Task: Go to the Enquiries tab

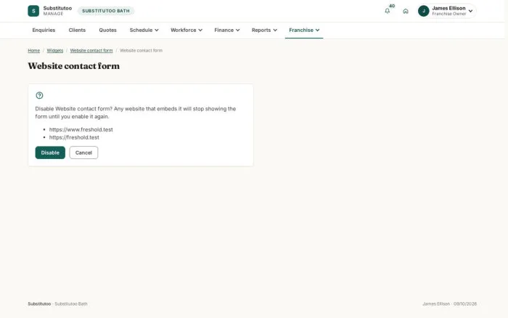Action: click(x=44, y=30)
